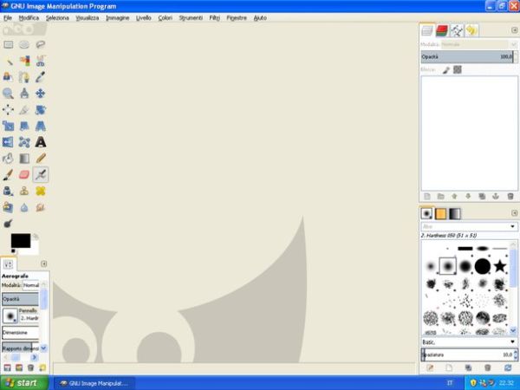Select the Ink tool
This screenshot has width=520, height=390.
[9, 191]
